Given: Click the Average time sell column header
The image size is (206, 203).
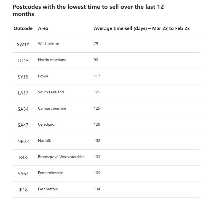Looking at the screenshot, I should pos(141,28).
